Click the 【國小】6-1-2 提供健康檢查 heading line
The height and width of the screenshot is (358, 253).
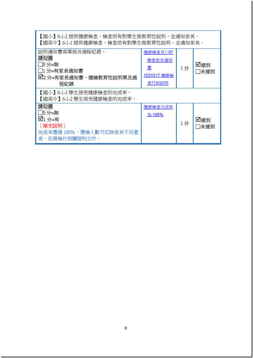click(x=118, y=36)
